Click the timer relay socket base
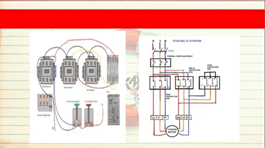The width and height of the screenshot is (266, 148). 113,69
